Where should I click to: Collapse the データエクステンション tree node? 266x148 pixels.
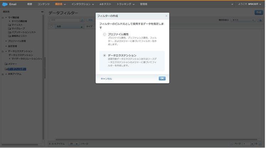pyautogui.click(x=3, y=51)
